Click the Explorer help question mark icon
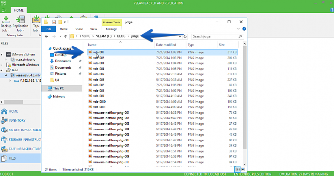This screenshot has height=176, width=334. click(244, 29)
